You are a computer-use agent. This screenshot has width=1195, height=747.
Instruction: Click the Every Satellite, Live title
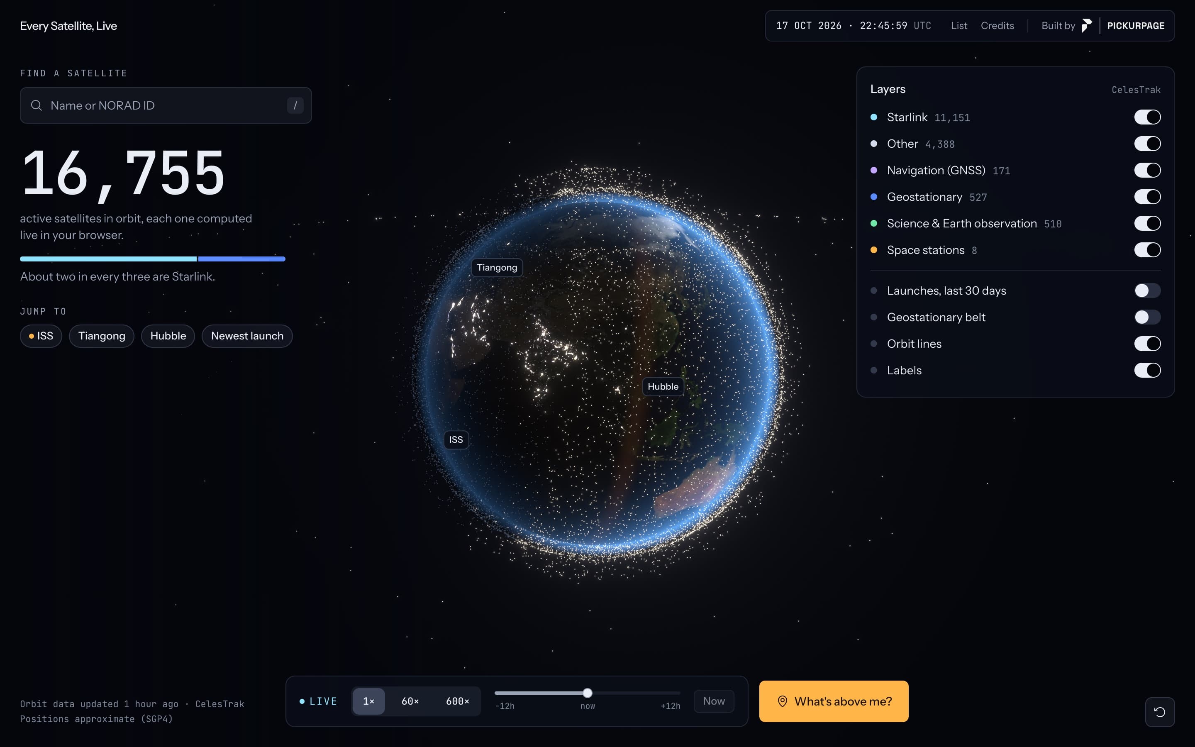[x=68, y=26]
